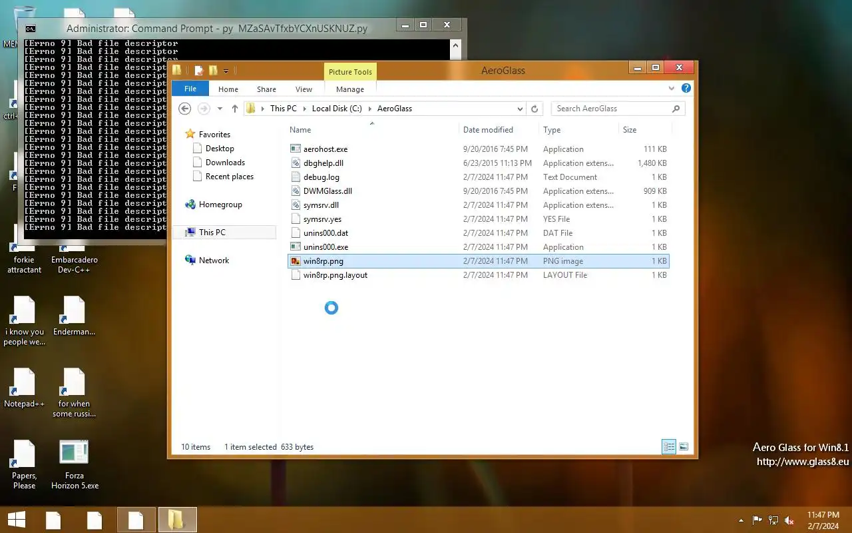Select Downloads under Favorites

pos(225,163)
